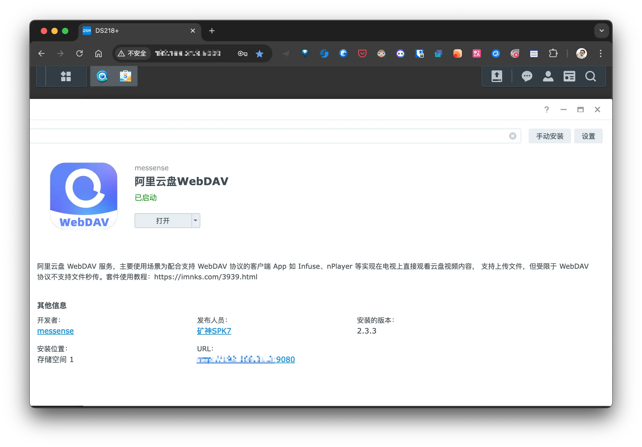Click the external device eject icon
The width and height of the screenshot is (642, 447).
[497, 76]
